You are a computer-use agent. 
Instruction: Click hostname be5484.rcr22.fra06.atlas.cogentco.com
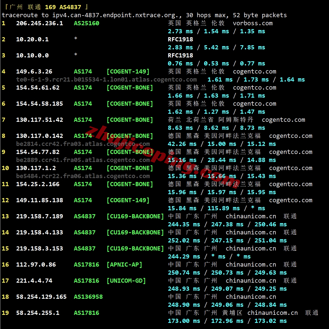(83, 176)
